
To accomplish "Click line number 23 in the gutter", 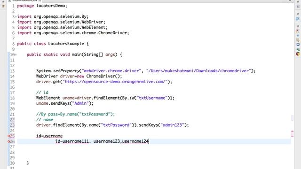I will (12, 125).
